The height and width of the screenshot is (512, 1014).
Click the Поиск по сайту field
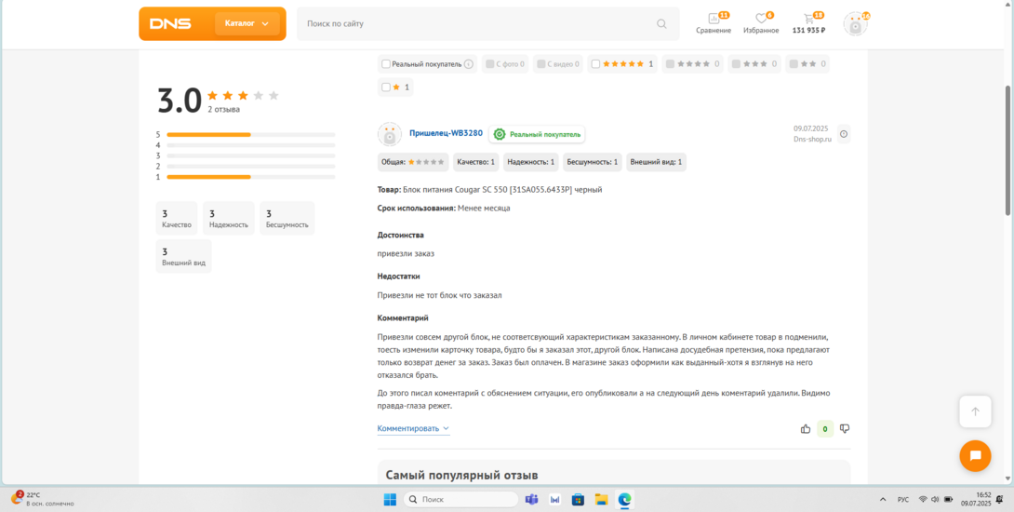pyautogui.click(x=474, y=24)
